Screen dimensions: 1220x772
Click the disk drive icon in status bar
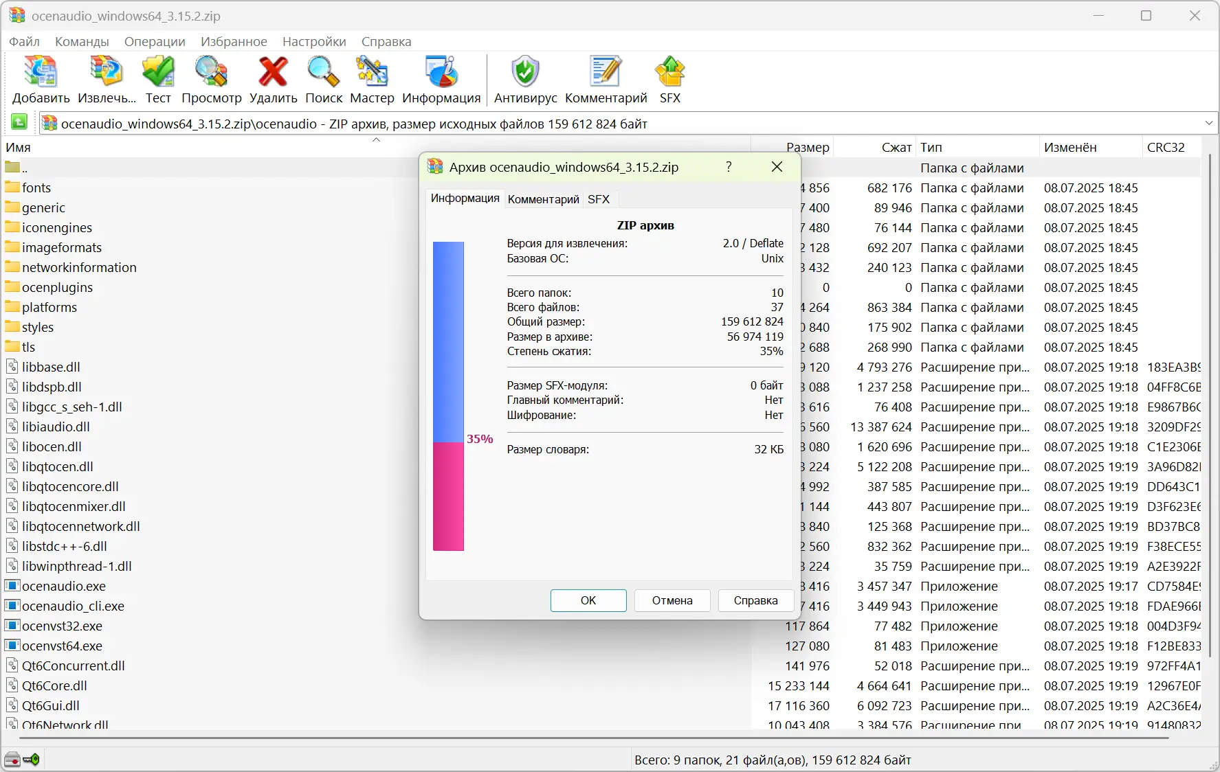12,760
